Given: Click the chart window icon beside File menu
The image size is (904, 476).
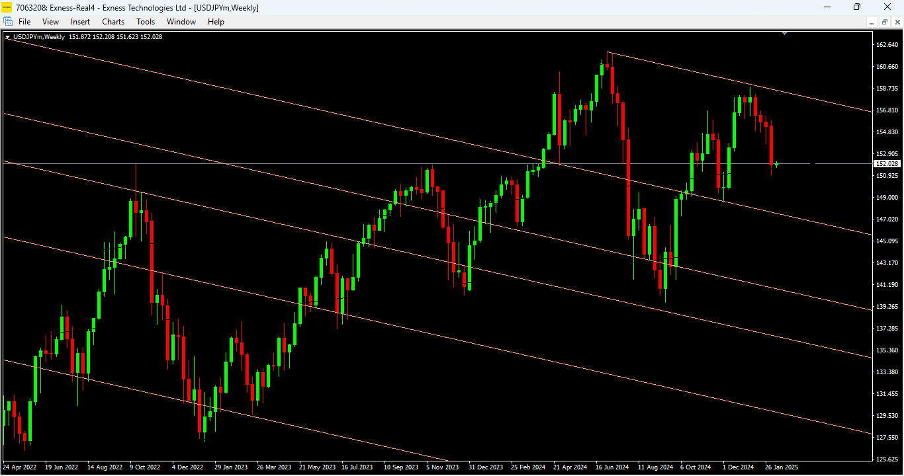Looking at the screenshot, I should [x=8, y=22].
